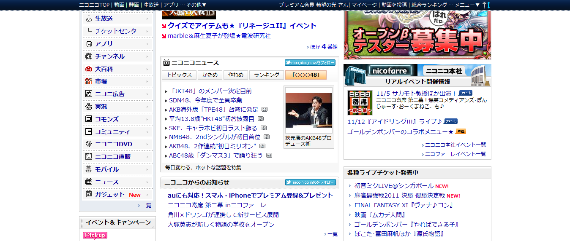
Task: Click the ファーレ badge beside 11/5 サカモト教授
Action: 466,93
